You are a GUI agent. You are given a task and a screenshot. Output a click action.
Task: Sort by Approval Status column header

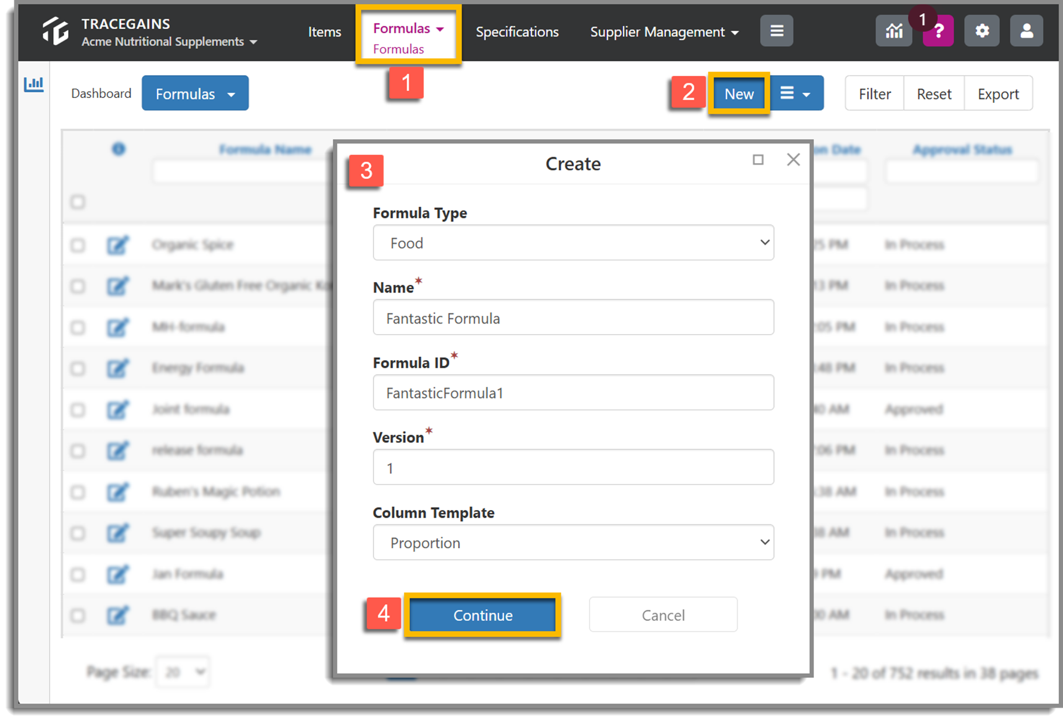pyautogui.click(x=962, y=149)
